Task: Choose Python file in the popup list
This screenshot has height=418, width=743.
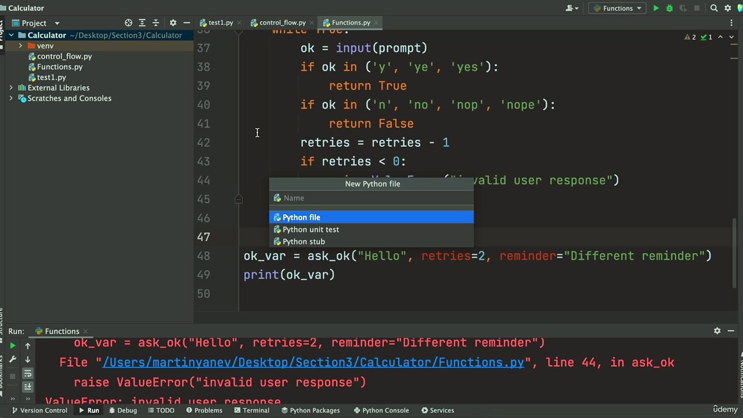Action: tap(371, 217)
